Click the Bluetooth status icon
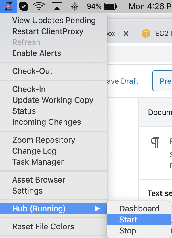The height and width of the screenshot is (238, 172). tap(74, 6)
